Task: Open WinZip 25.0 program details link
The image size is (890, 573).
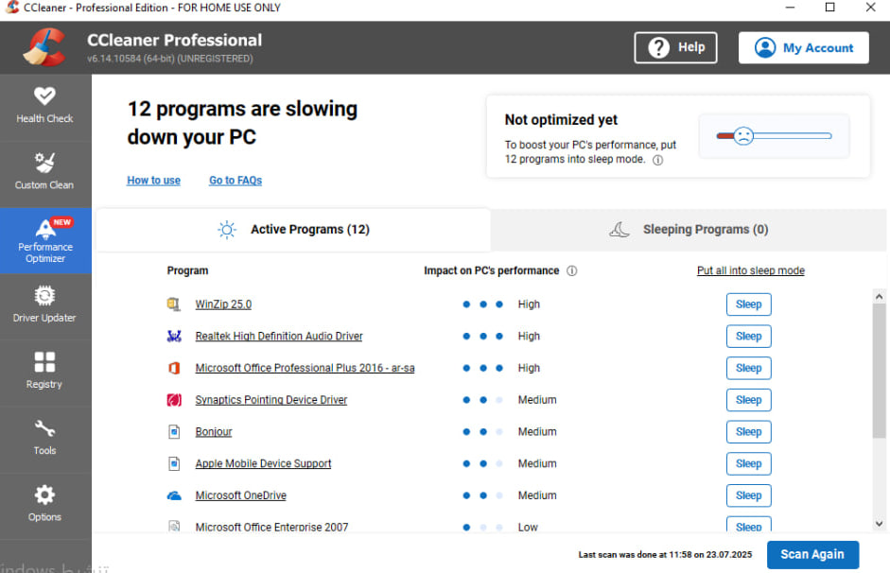Action: pos(223,304)
